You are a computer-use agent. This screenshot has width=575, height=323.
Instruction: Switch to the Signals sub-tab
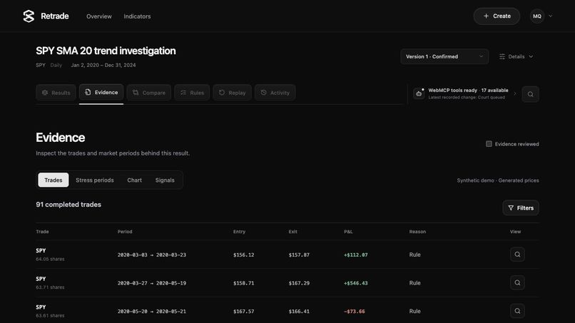click(x=165, y=180)
